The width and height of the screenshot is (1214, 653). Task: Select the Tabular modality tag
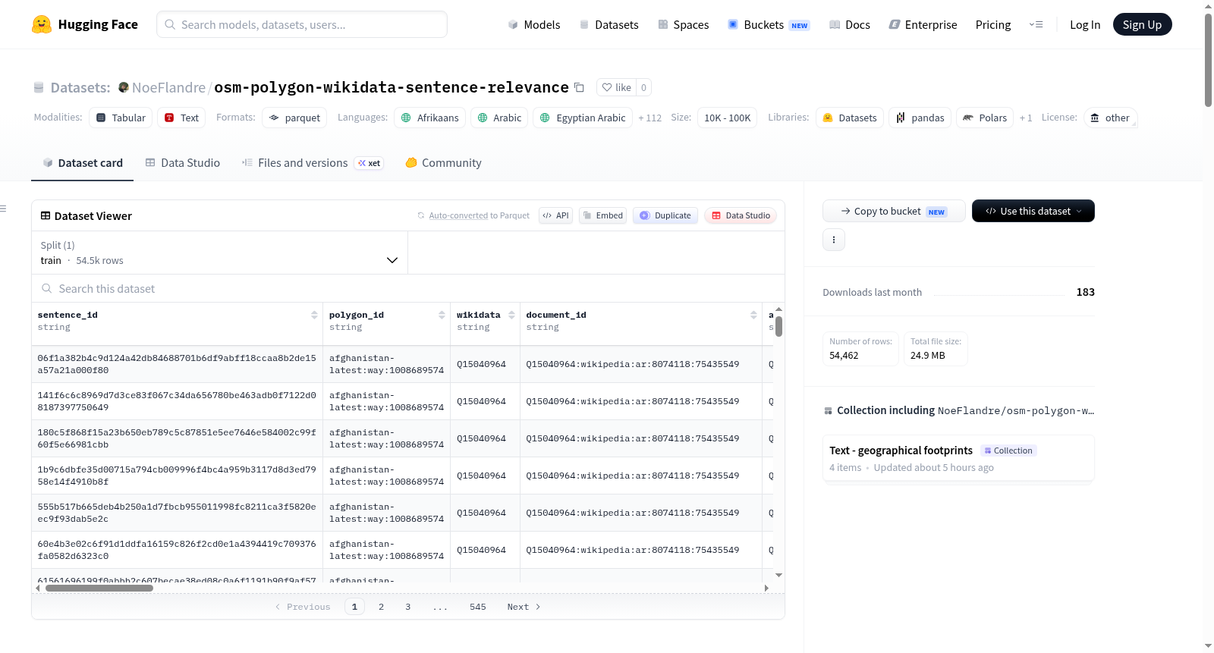[121, 118]
